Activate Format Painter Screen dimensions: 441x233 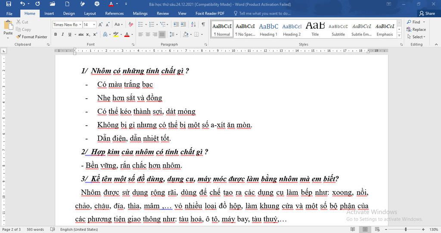(31, 37)
